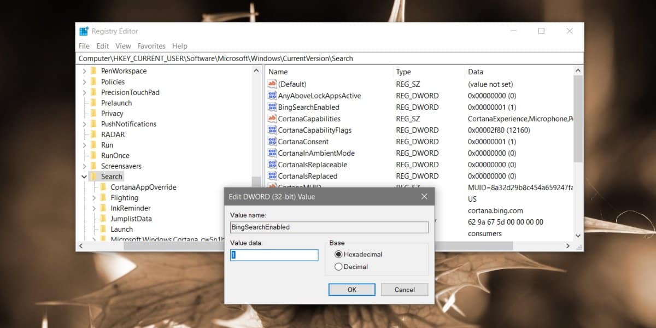Select the Search key in tree
656x328 pixels.
tap(112, 177)
